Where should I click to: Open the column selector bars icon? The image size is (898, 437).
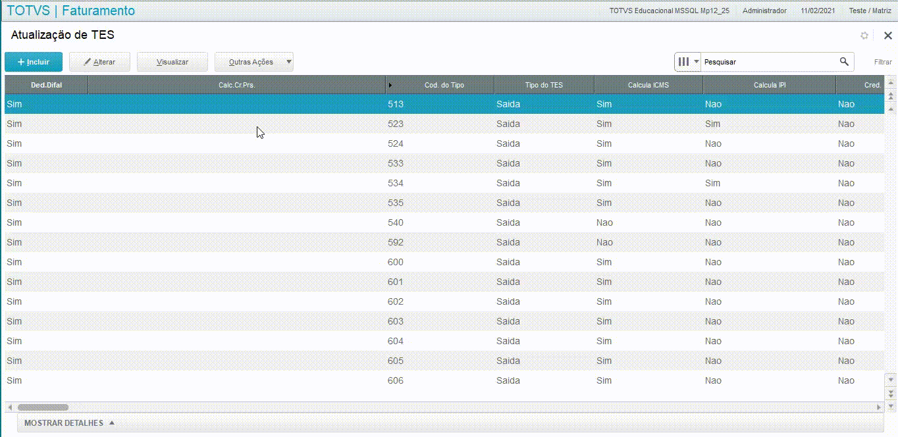click(x=684, y=62)
